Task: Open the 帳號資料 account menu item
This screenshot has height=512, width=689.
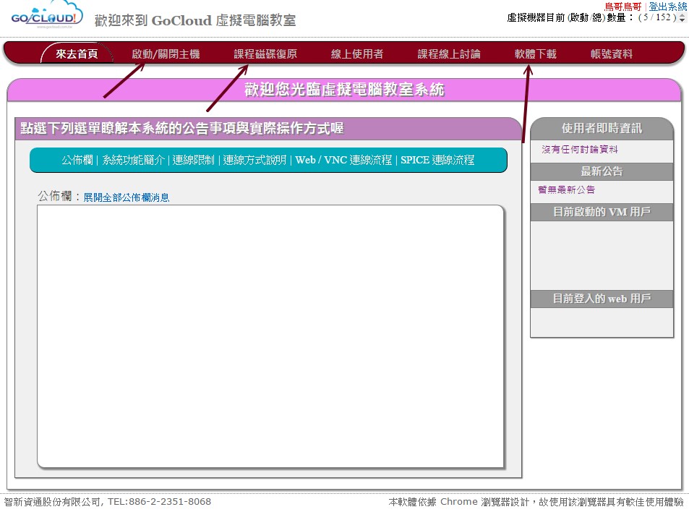Action: coord(612,52)
